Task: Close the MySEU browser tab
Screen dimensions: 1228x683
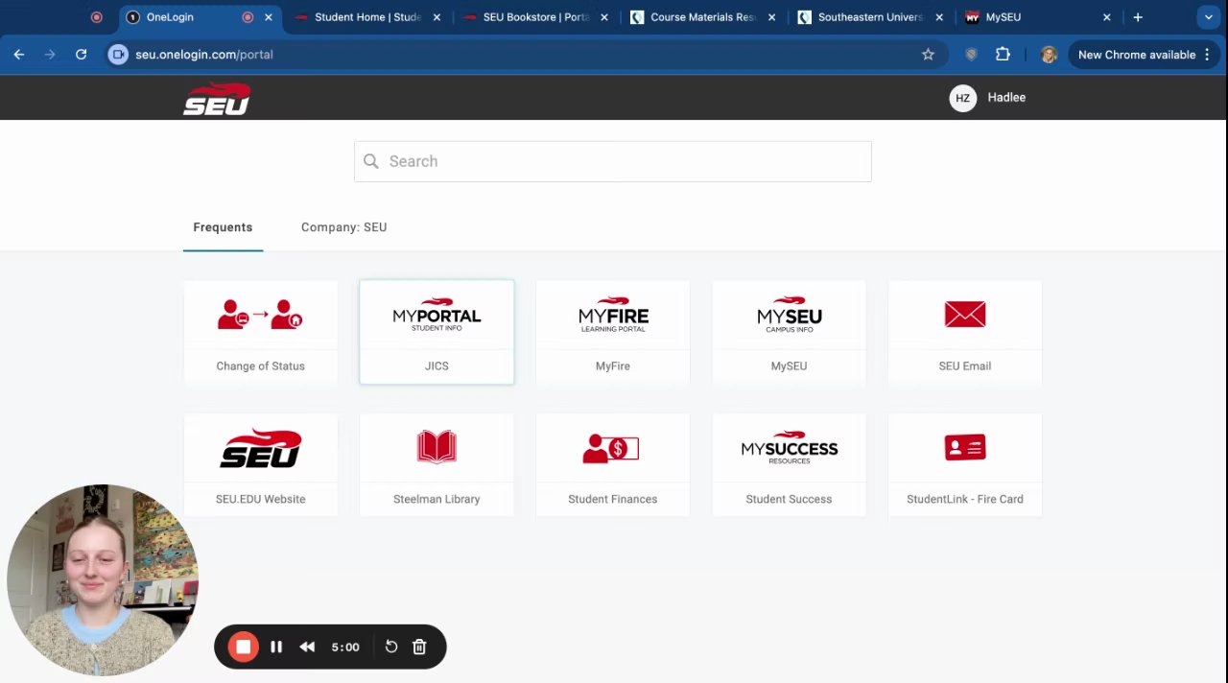Action: [1107, 17]
